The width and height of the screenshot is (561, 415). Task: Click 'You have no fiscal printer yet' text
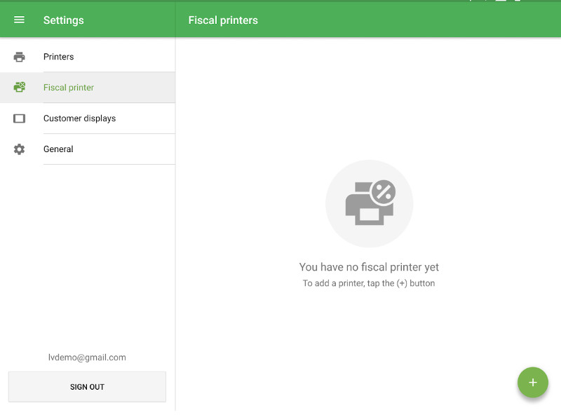pyautogui.click(x=369, y=267)
